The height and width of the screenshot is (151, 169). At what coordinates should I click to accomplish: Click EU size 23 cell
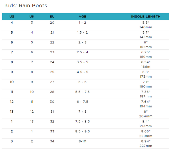tap(52, 52)
